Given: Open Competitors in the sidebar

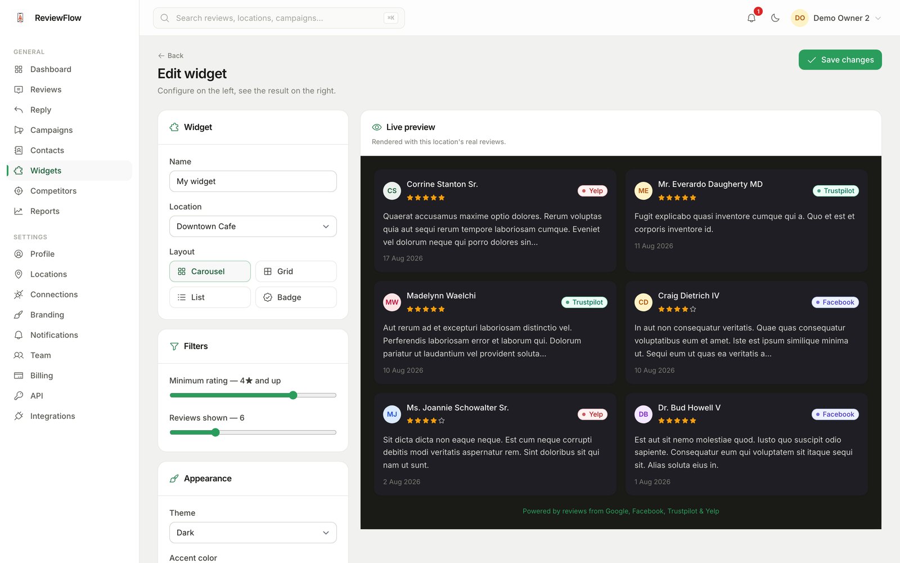Looking at the screenshot, I should (x=70, y=191).
